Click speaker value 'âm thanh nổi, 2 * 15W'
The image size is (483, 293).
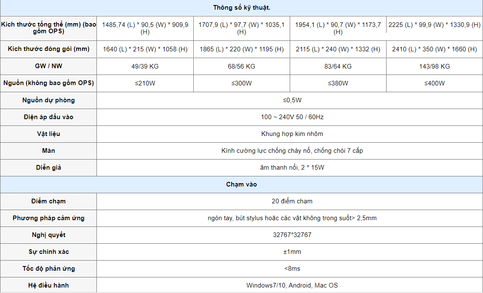pos(292,168)
